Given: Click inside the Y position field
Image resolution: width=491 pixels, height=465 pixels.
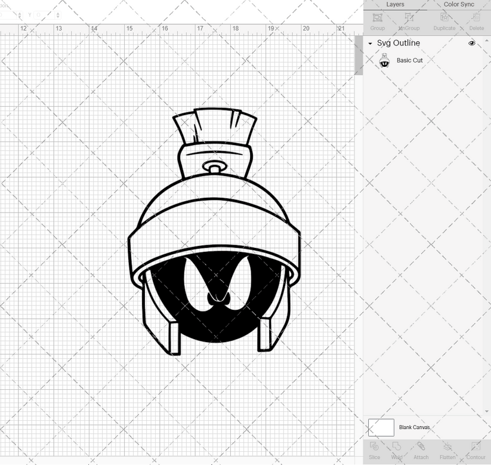Looking at the screenshot, I should (42, 16).
